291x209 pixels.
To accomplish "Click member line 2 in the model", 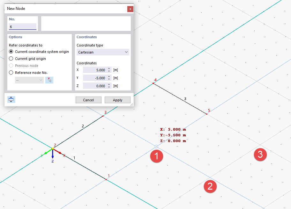I will 78,132.
